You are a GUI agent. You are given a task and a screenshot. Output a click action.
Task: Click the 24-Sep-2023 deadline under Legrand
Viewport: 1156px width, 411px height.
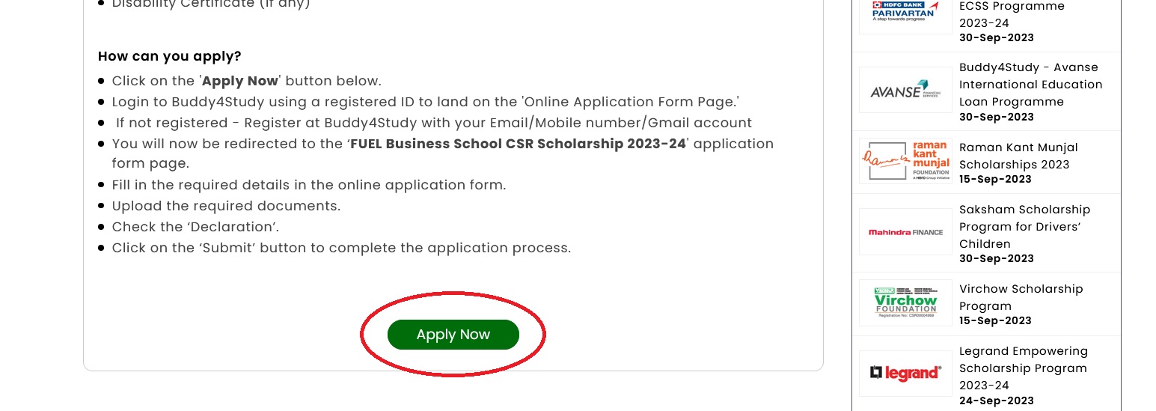coord(996,401)
